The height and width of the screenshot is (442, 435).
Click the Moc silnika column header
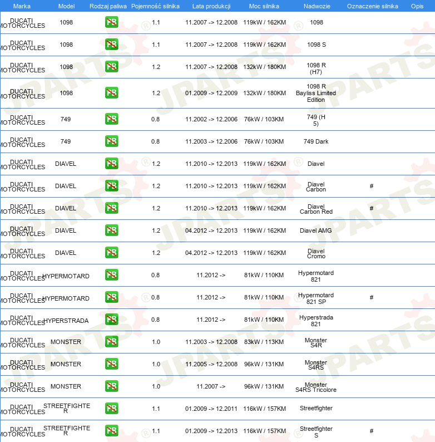[x=264, y=6]
